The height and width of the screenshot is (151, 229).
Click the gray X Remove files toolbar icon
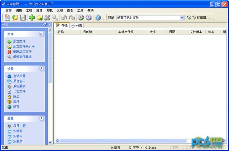click(47, 17)
